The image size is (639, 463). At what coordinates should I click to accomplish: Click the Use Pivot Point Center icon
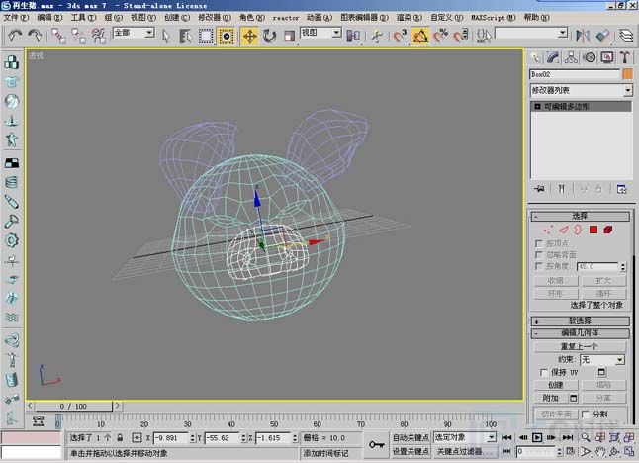pyautogui.click(x=353, y=36)
